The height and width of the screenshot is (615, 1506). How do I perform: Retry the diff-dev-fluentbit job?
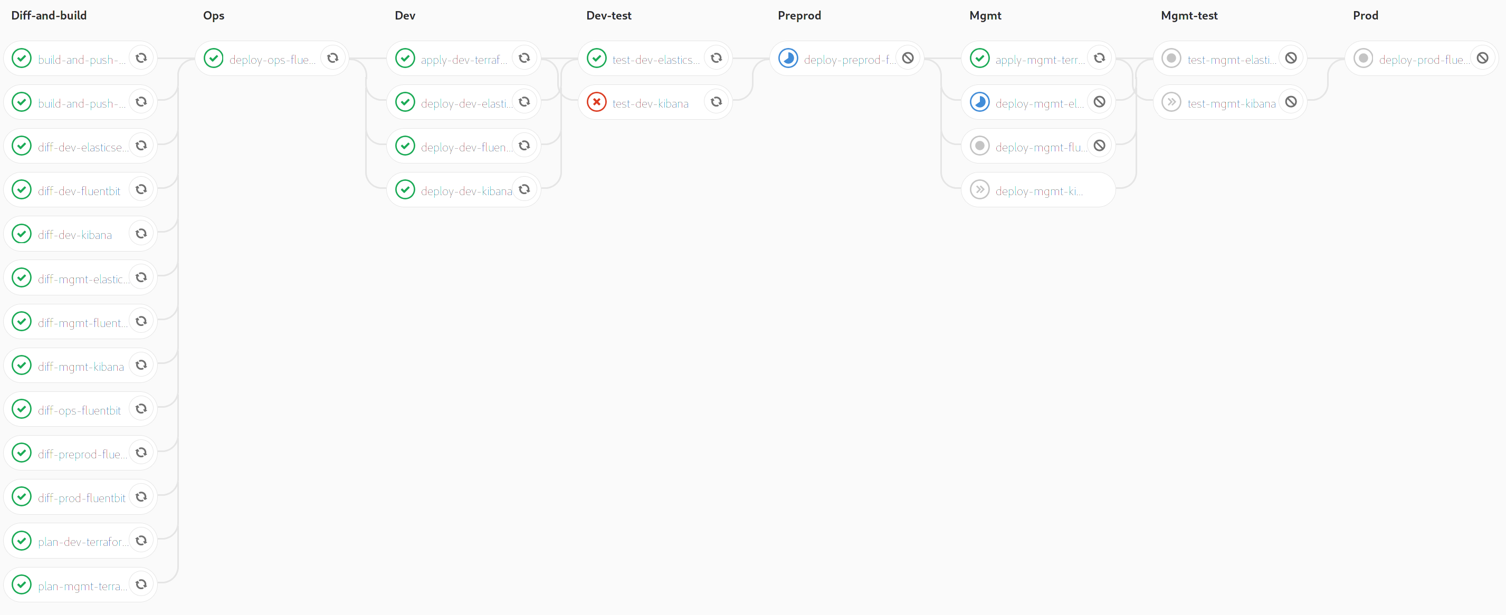tap(141, 189)
